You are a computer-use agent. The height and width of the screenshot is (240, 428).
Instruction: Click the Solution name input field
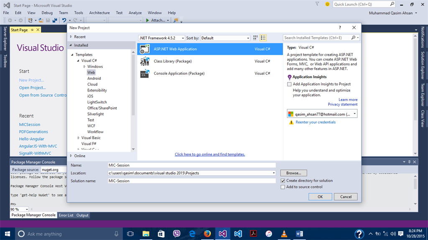192,181
